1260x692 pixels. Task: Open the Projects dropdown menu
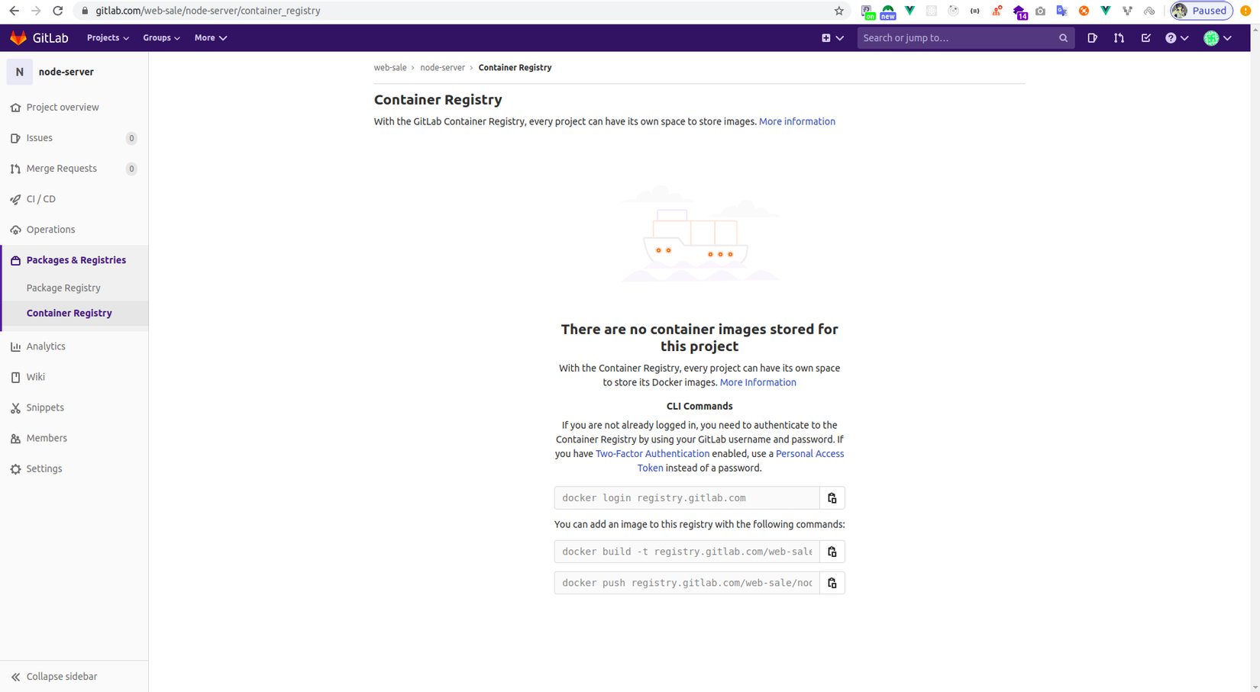coord(108,38)
